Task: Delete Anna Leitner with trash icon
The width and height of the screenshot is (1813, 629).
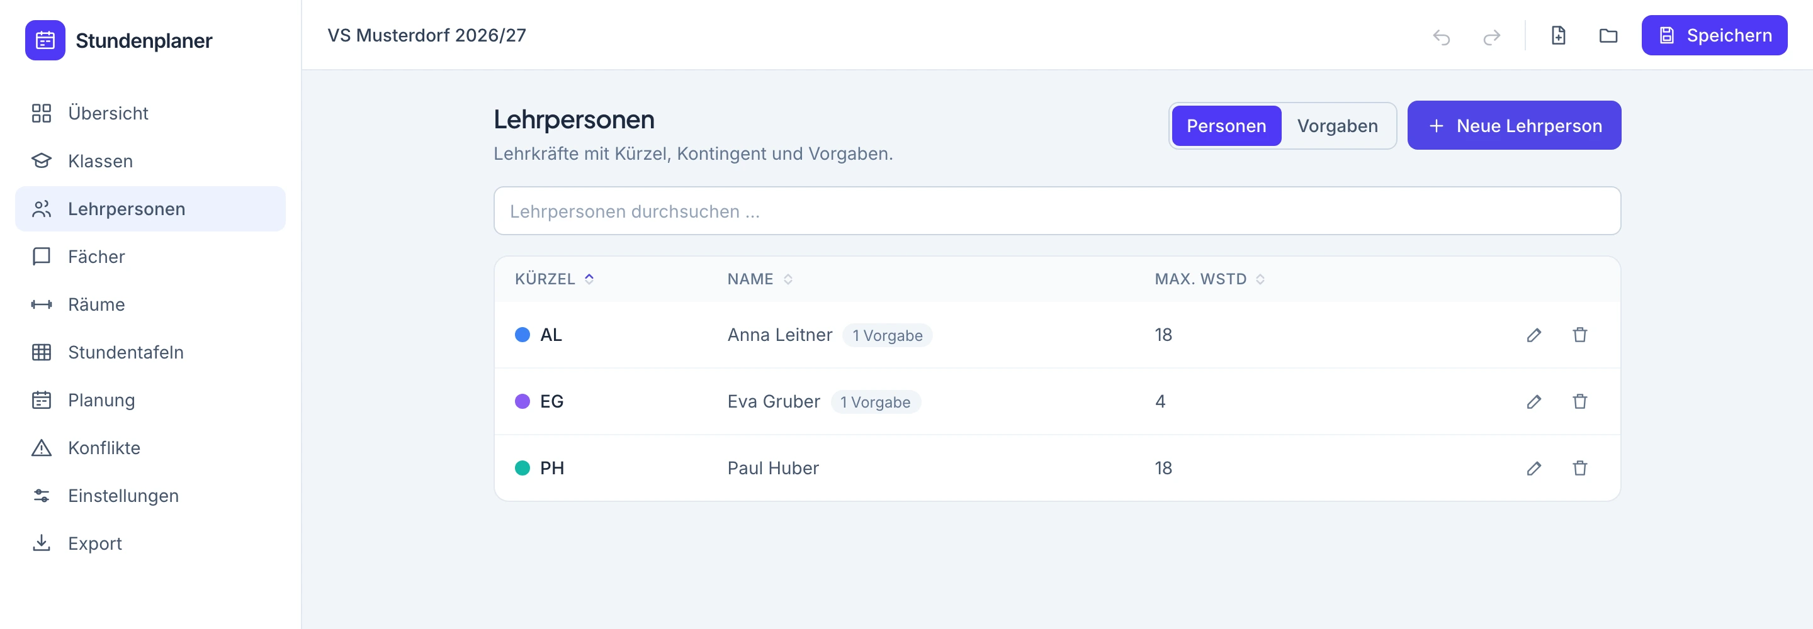Action: [x=1580, y=335]
